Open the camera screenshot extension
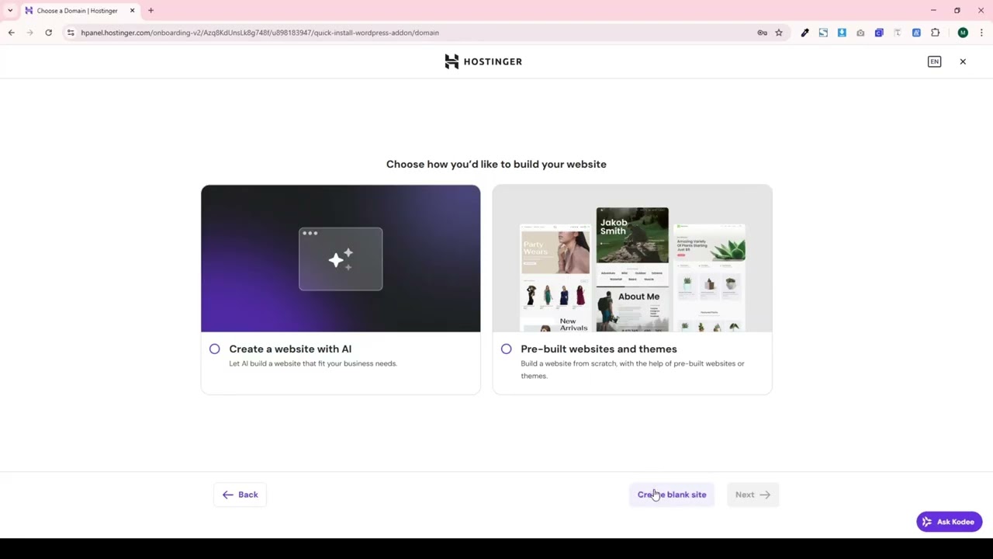Viewport: 993px width, 559px height. click(x=860, y=33)
